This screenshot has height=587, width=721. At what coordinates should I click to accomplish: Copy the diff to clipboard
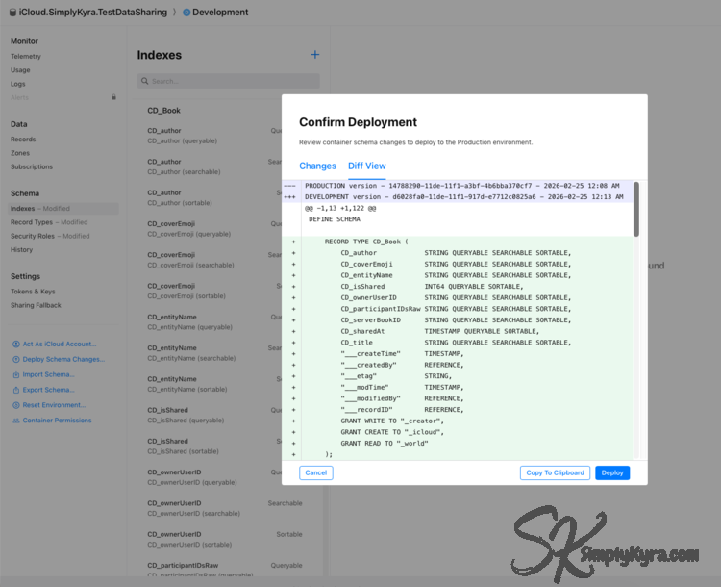click(555, 472)
